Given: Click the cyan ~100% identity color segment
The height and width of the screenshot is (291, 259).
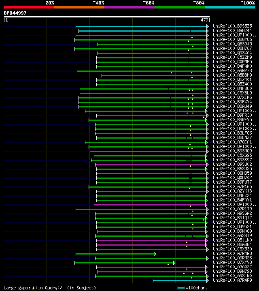Looking at the screenshot, I should tap(230, 7).
